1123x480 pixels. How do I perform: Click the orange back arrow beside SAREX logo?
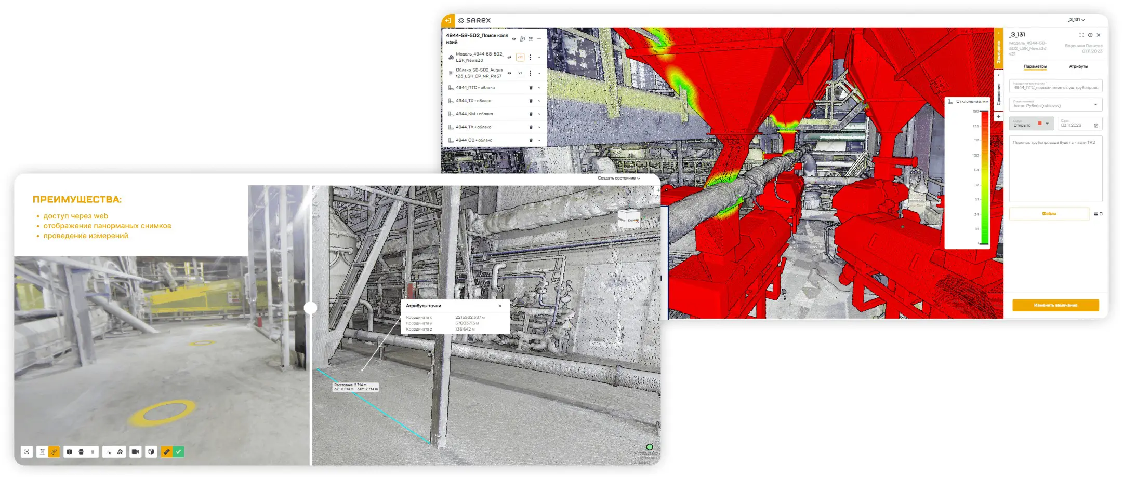448,20
